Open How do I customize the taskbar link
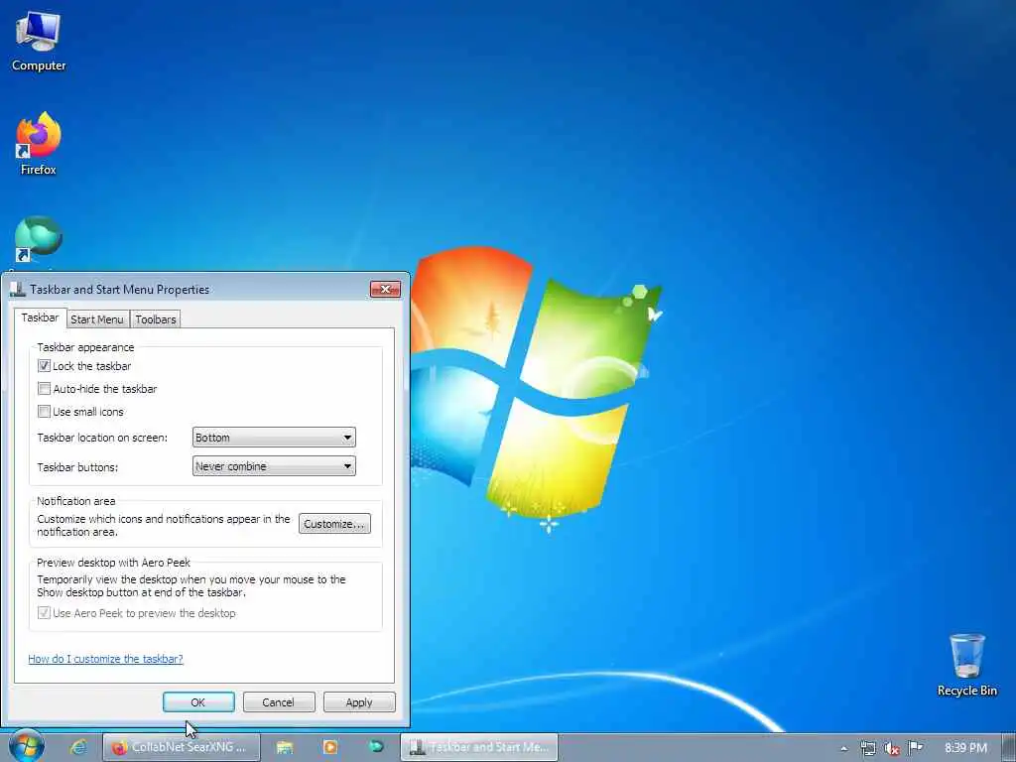The width and height of the screenshot is (1016, 762). (x=105, y=659)
